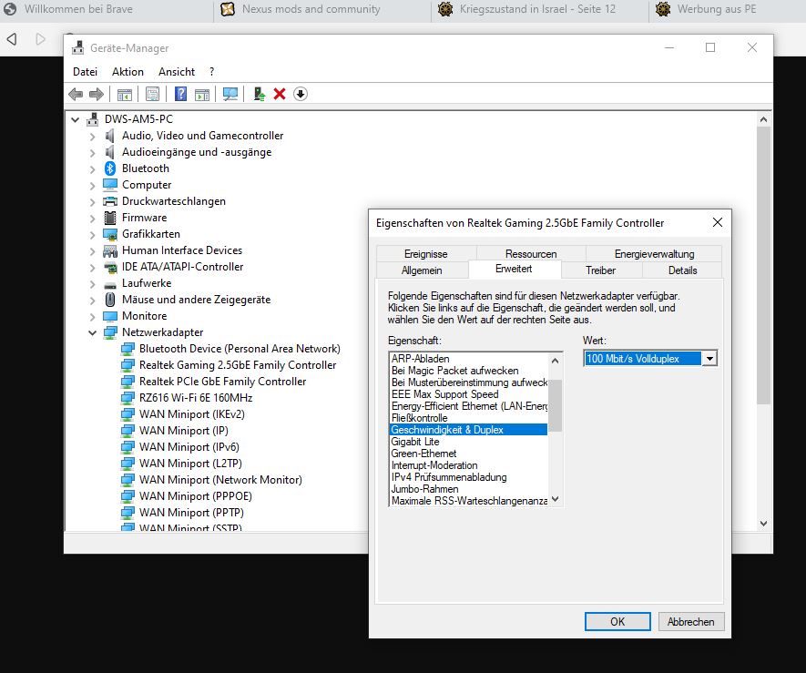Open the Ansicht menu
Image resolution: width=806 pixels, height=673 pixels.
177,71
